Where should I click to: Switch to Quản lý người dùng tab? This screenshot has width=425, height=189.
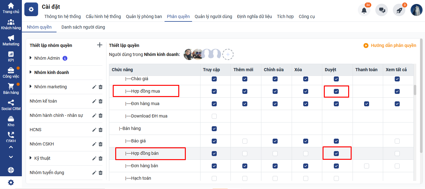pos(213,16)
